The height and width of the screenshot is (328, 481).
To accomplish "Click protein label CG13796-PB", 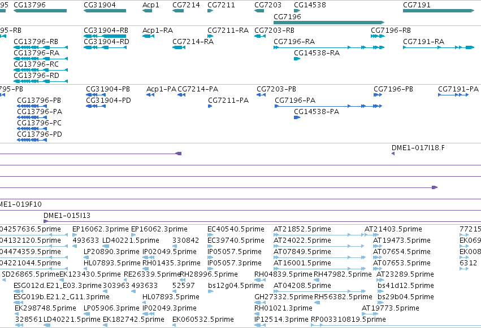I will click(39, 100).
